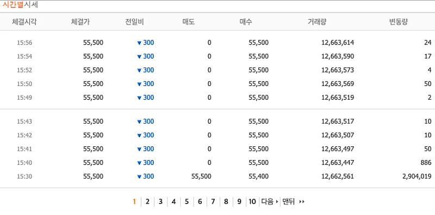Click the change amount 2,904,019

click(417, 176)
